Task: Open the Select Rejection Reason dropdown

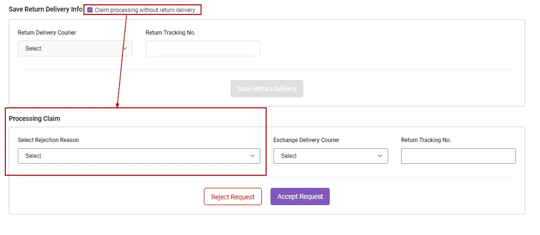Action: (138, 156)
